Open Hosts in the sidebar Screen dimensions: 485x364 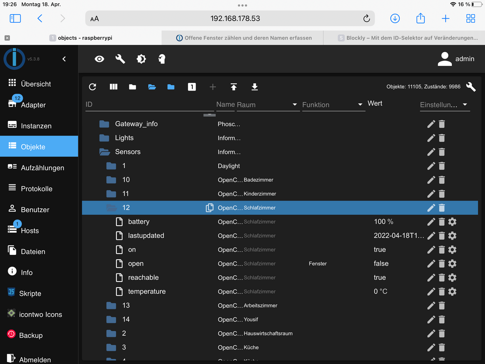coord(39,231)
